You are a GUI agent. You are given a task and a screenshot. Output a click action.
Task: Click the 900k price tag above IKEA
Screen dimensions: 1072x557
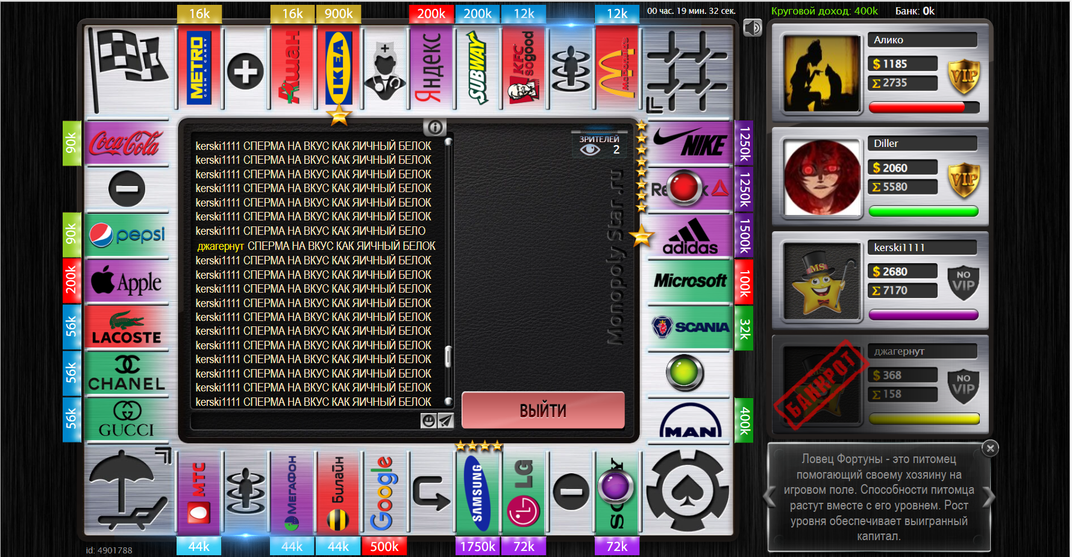(339, 14)
